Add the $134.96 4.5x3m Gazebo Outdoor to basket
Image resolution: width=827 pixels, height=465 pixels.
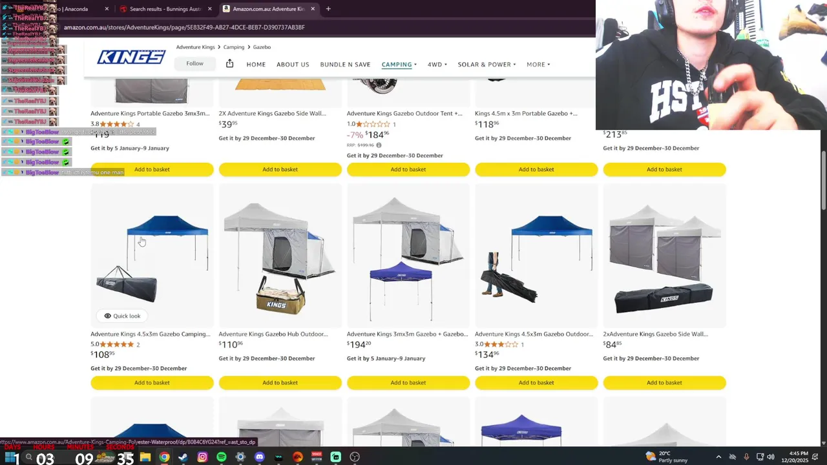coord(536,382)
